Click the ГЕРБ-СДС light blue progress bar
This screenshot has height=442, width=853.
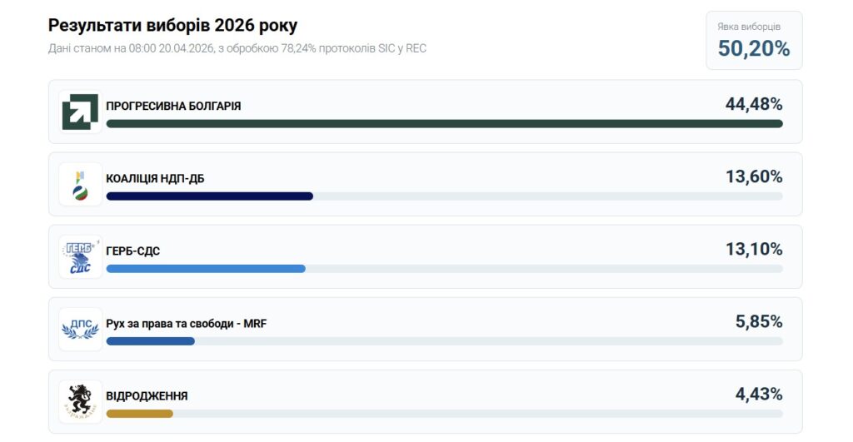(x=206, y=269)
